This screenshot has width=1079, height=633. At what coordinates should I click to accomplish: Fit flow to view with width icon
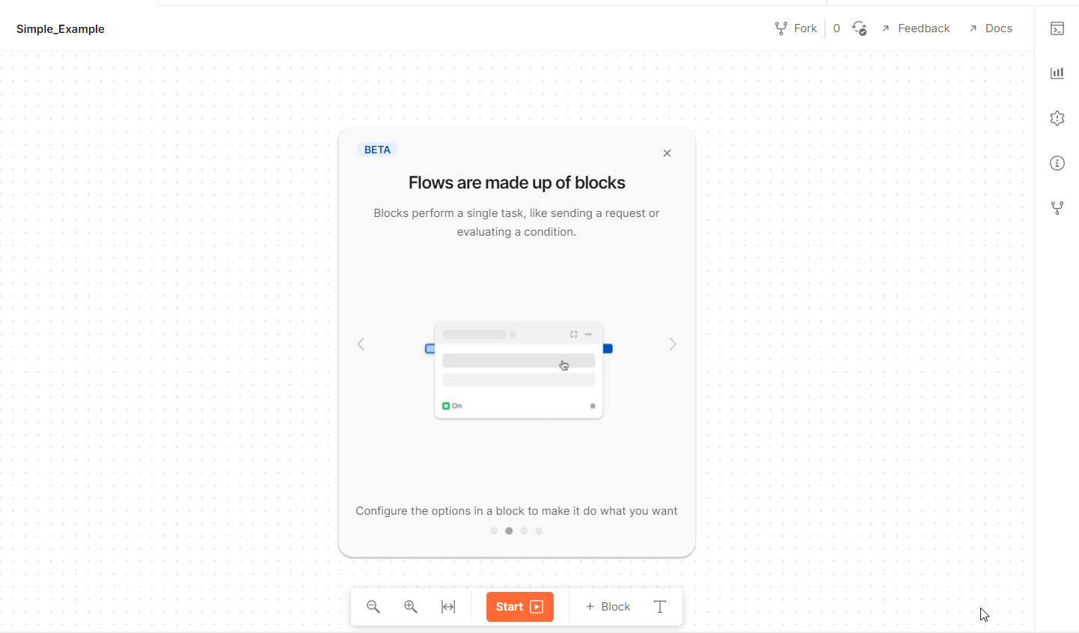coord(448,607)
